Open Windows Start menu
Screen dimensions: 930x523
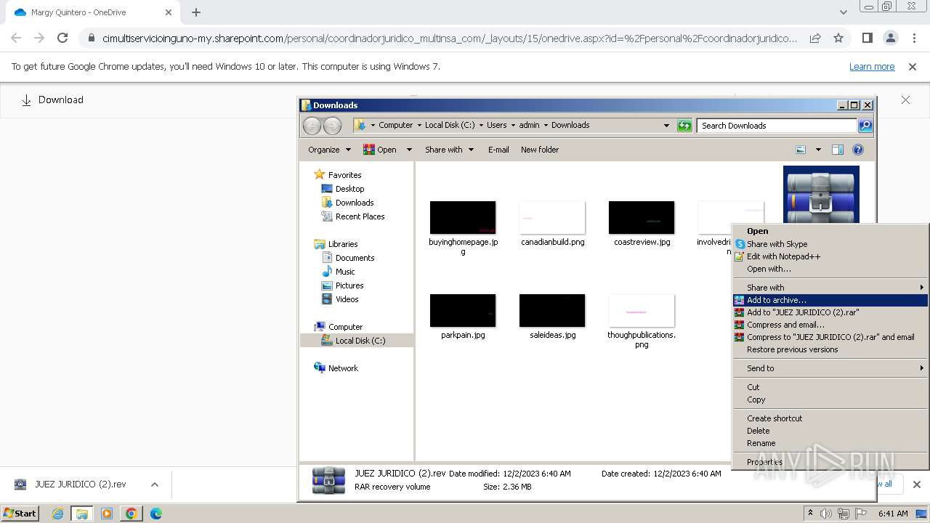[x=20, y=514]
